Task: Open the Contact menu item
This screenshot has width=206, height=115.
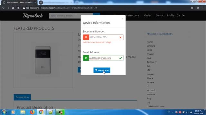Action: tap(160, 15)
